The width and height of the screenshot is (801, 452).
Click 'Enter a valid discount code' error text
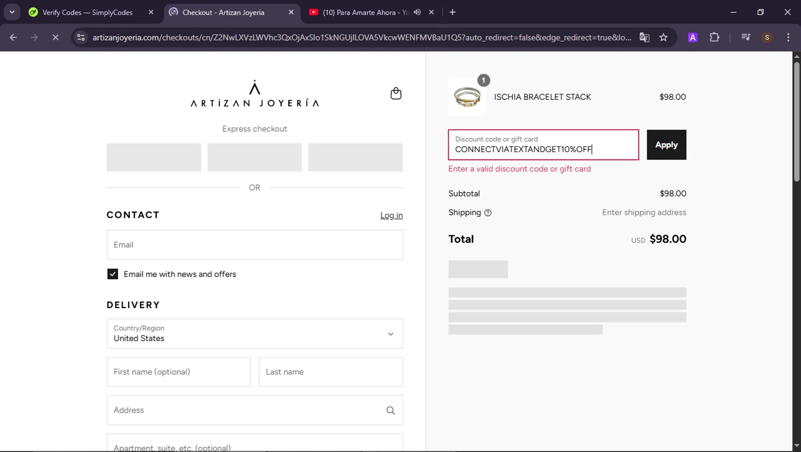[520, 169]
